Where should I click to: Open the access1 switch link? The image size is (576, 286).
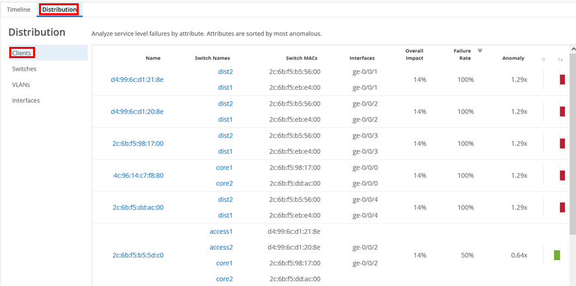pos(221,231)
